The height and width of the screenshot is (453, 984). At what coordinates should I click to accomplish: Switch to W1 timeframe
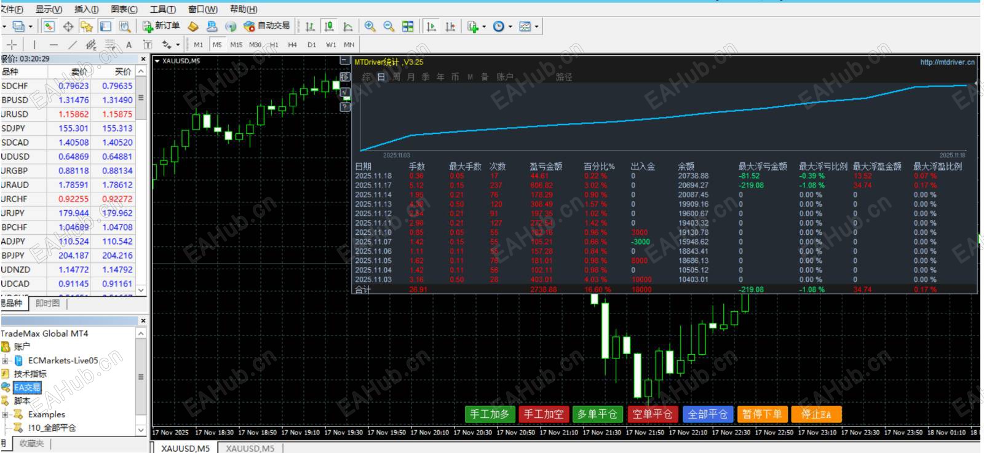[331, 44]
